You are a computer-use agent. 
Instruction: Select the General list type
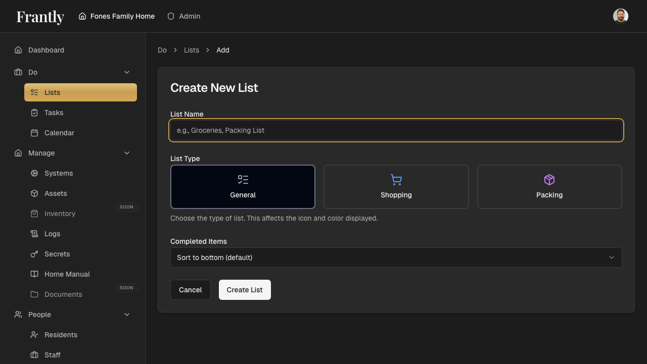click(243, 186)
